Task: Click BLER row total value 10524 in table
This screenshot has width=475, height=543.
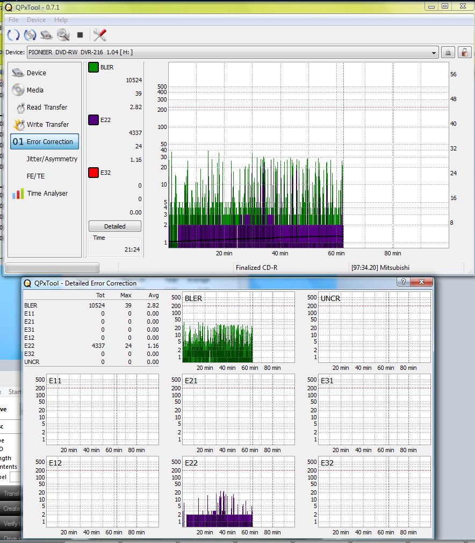Action: (x=97, y=305)
